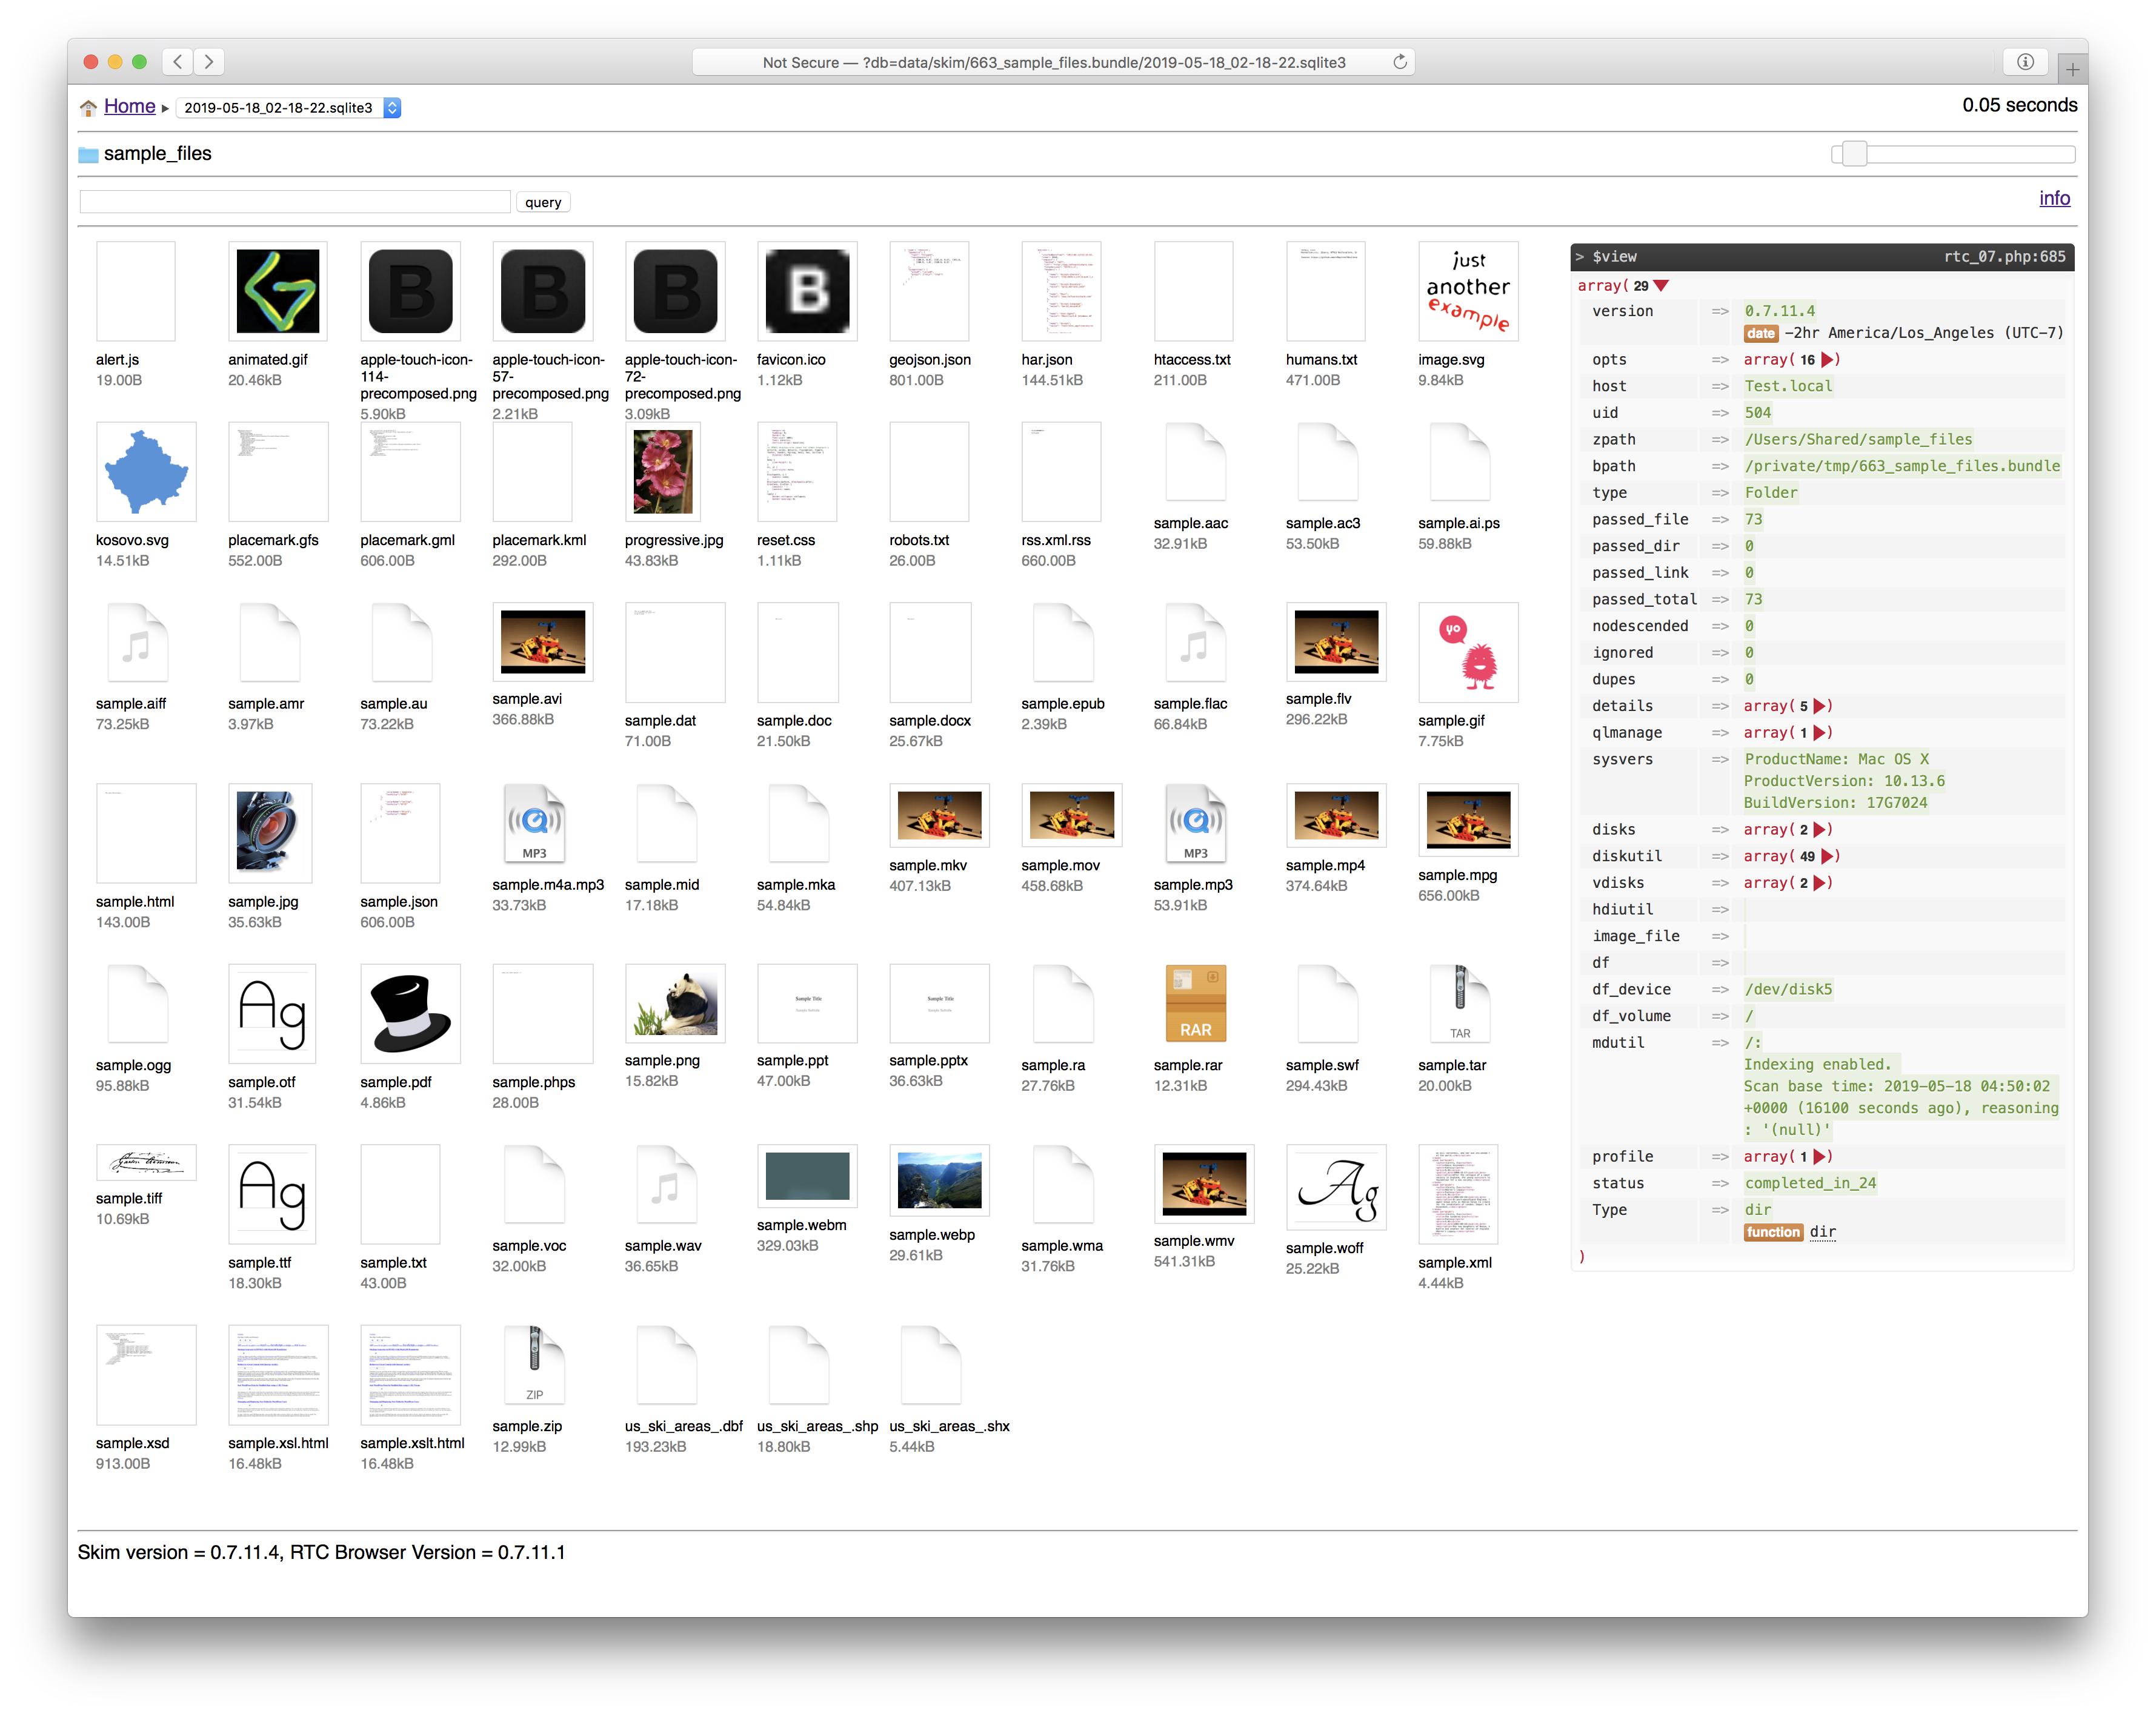The width and height of the screenshot is (2156, 1714).
Task: Collapse the array(29) red triangle
Action: [1662, 286]
